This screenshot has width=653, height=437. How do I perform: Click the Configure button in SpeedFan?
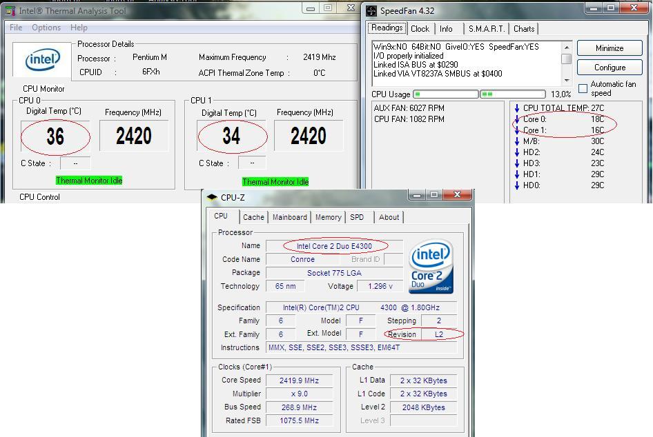pos(610,68)
